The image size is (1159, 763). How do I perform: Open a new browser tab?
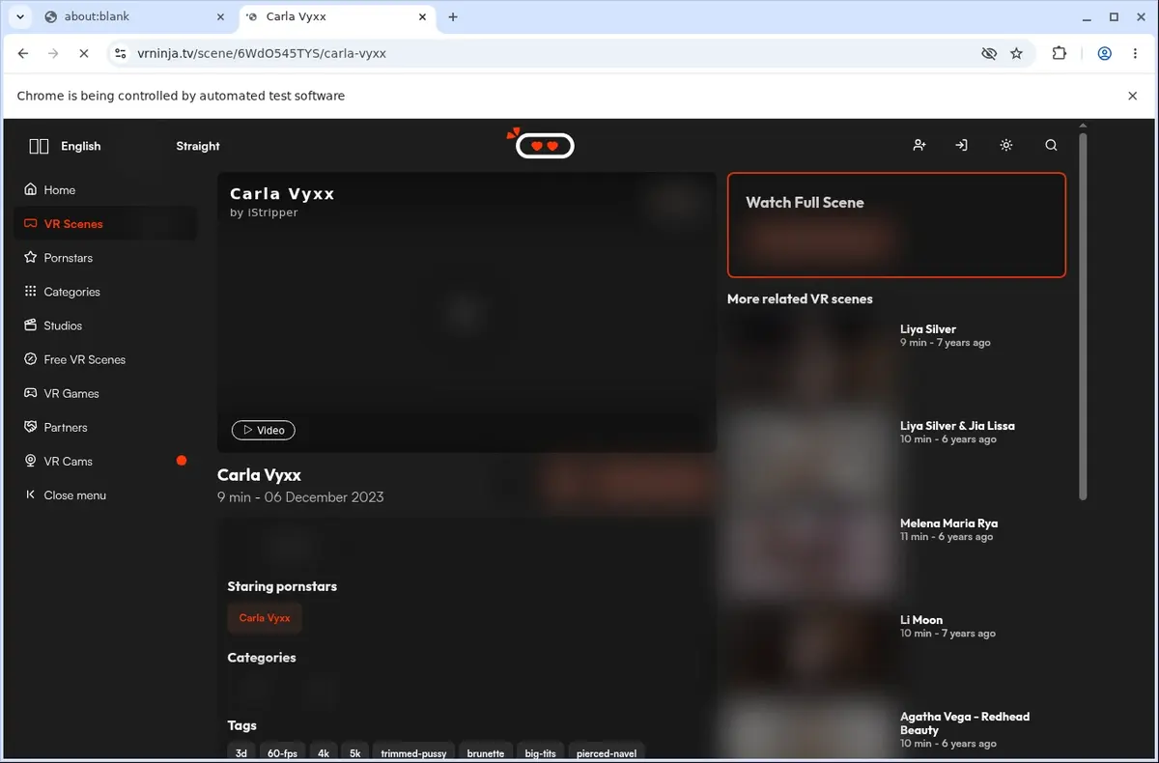[453, 16]
